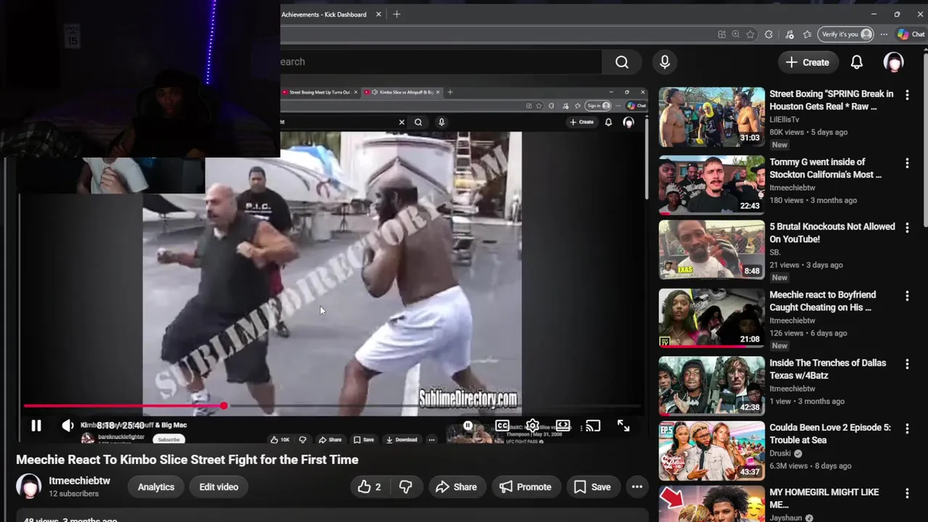Open Itmeechiebtw channel name link

tap(80, 481)
